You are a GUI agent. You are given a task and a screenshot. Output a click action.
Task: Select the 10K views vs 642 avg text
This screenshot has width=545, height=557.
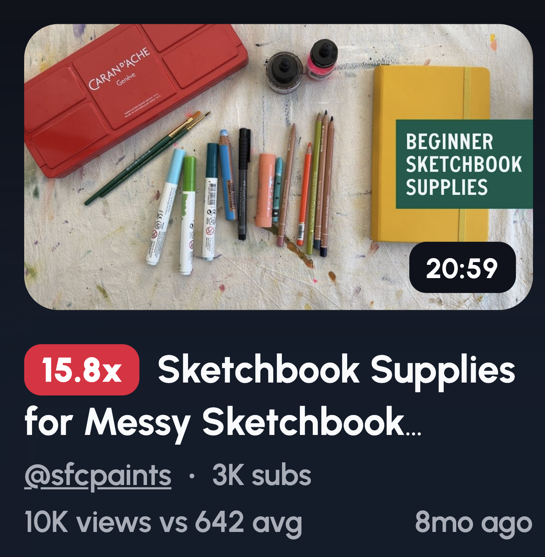(x=163, y=522)
